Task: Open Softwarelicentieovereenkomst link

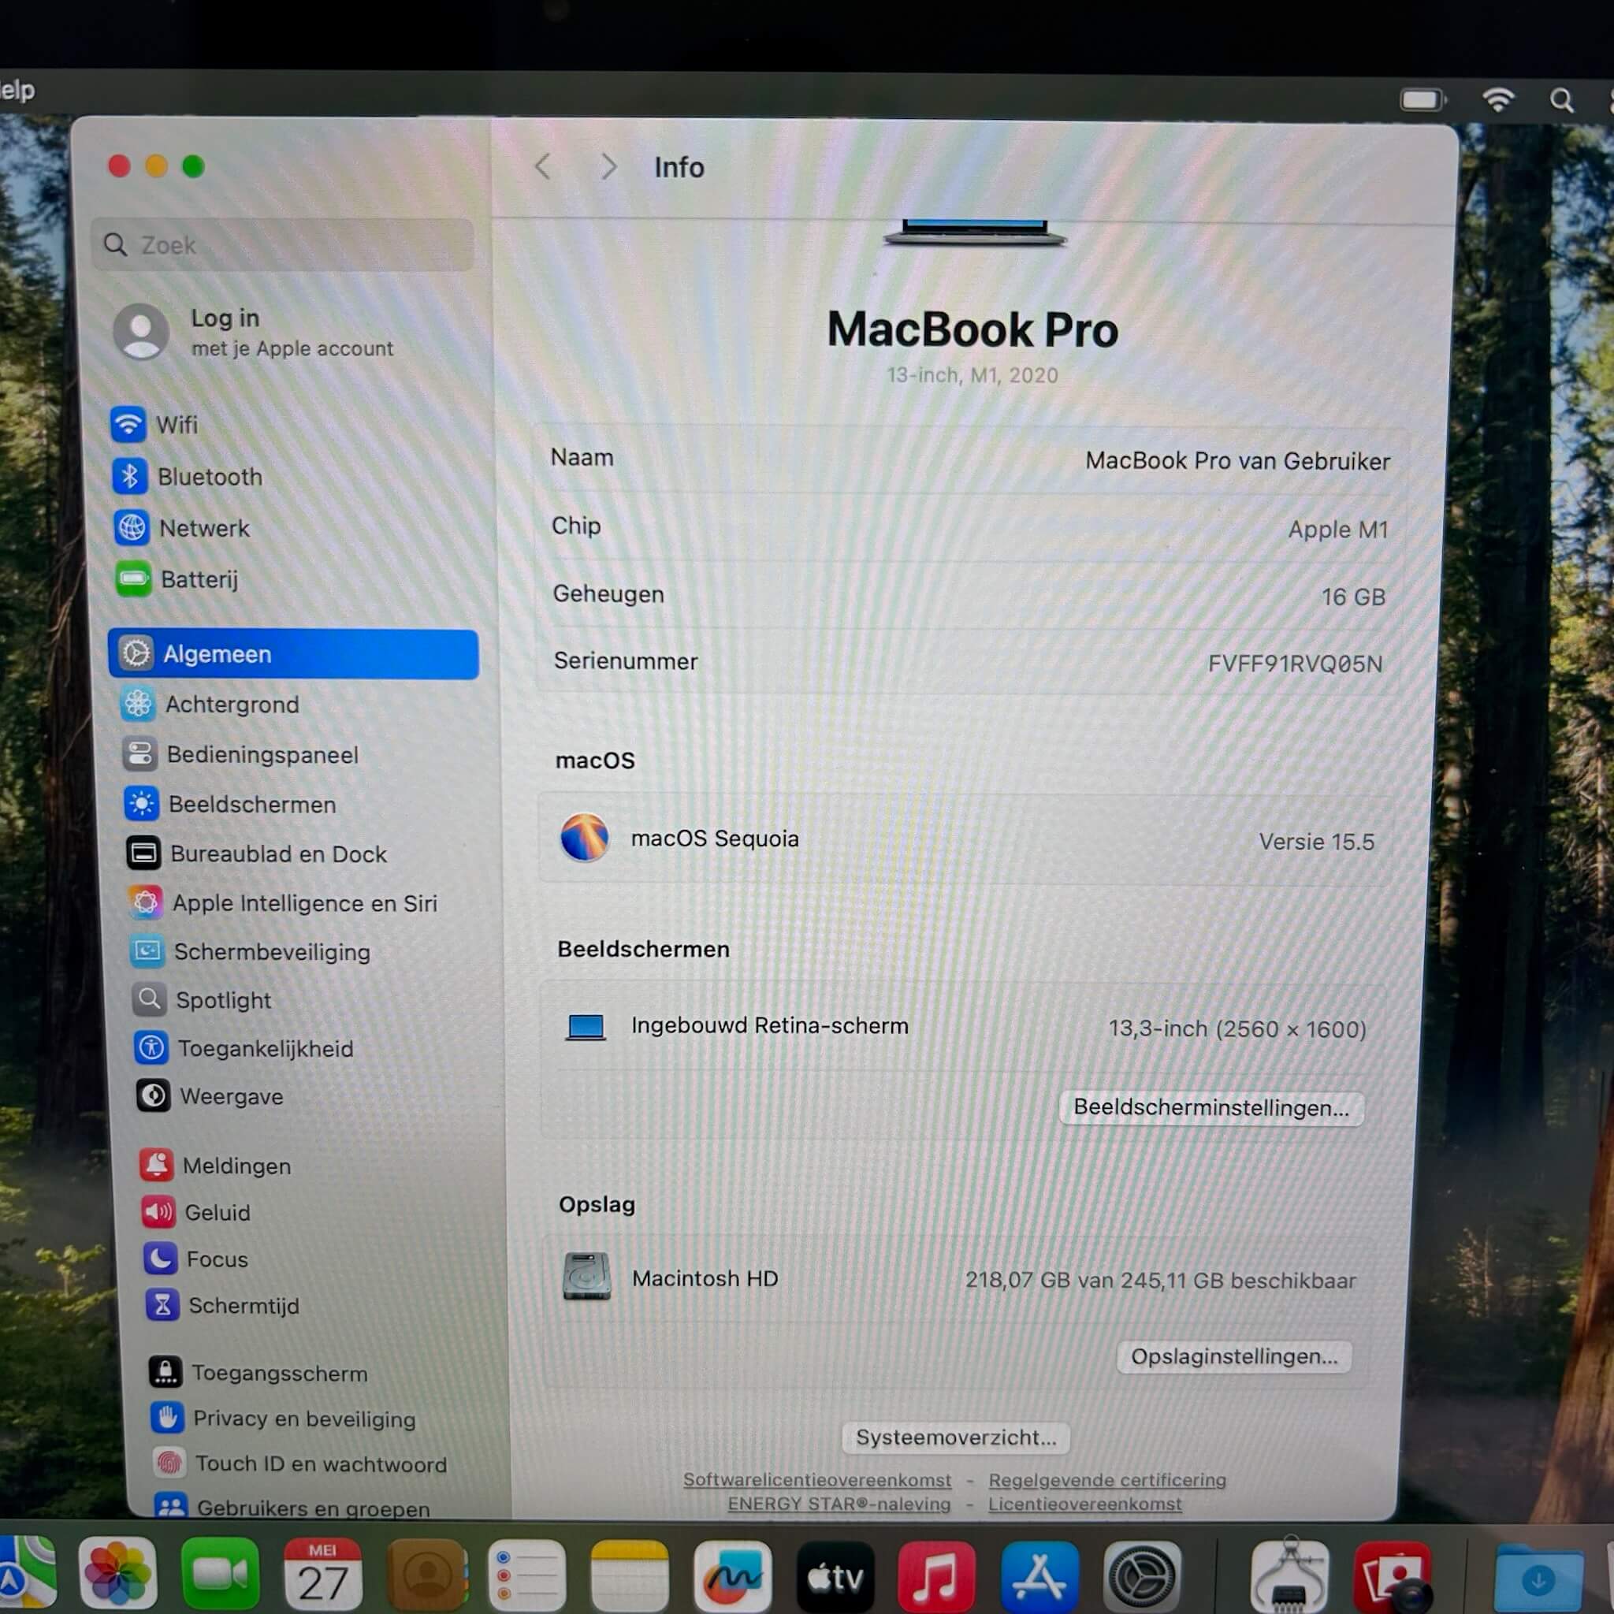Action: (x=817, y=1479)
